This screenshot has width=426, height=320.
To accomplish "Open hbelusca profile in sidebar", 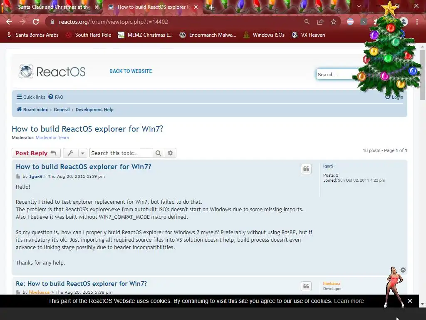I will pyautogui.click(x=332, y=283).
